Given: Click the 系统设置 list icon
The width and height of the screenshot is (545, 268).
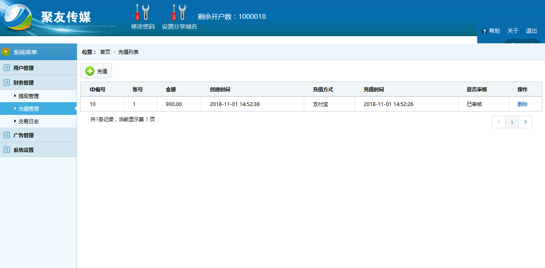Looking at the screenshot, I should (x=7, y=150).
